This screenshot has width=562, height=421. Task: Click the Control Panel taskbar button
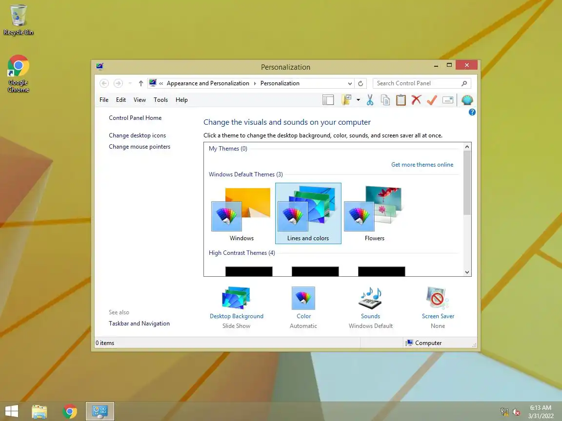[x=100, y=411]
